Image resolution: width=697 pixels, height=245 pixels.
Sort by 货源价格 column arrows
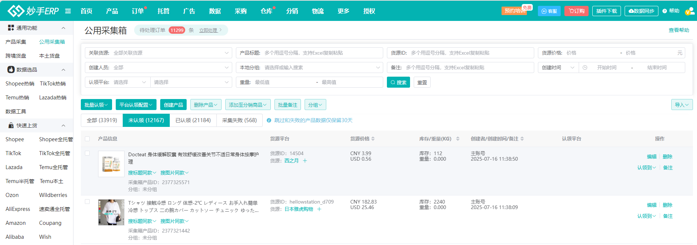point(373,139)
